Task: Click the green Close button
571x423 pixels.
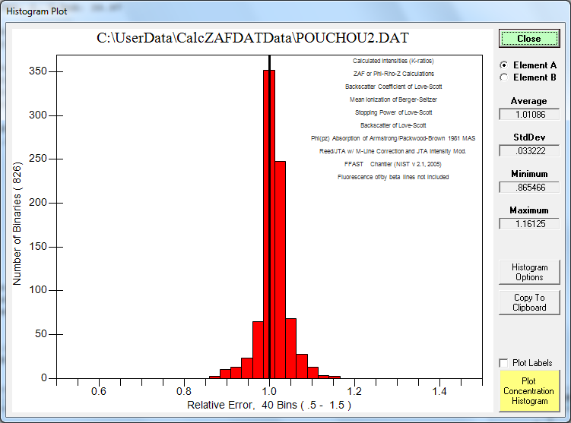Action: coord(529,38)
